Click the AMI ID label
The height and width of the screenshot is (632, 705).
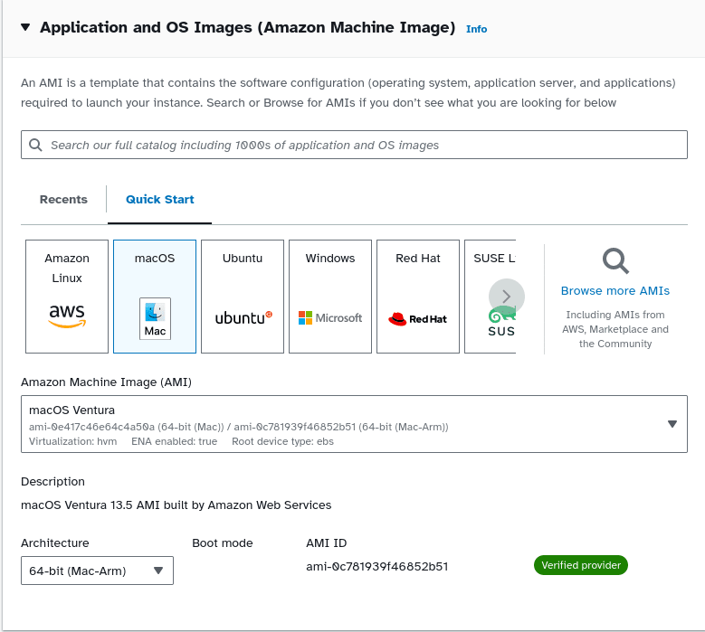tap(326, 543)
